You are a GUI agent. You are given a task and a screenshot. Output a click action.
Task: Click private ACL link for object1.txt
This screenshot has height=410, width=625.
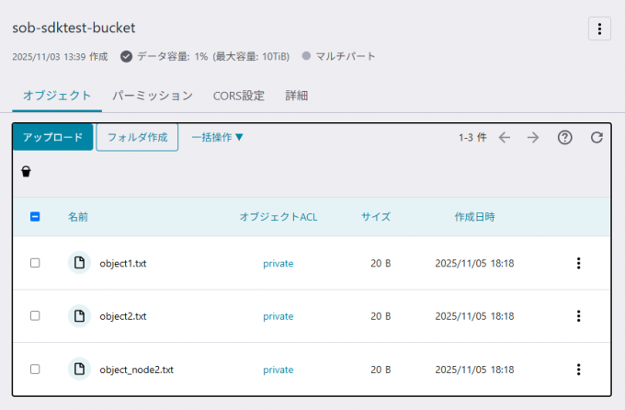[278, 263]
